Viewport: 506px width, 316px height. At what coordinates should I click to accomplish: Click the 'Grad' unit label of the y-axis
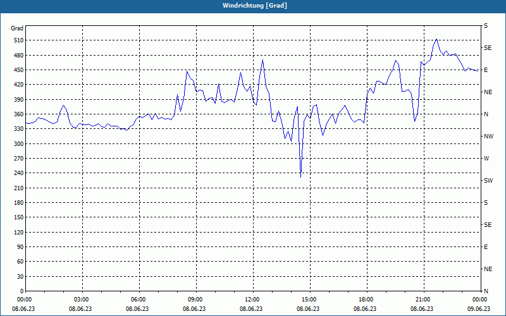(17, 28)
